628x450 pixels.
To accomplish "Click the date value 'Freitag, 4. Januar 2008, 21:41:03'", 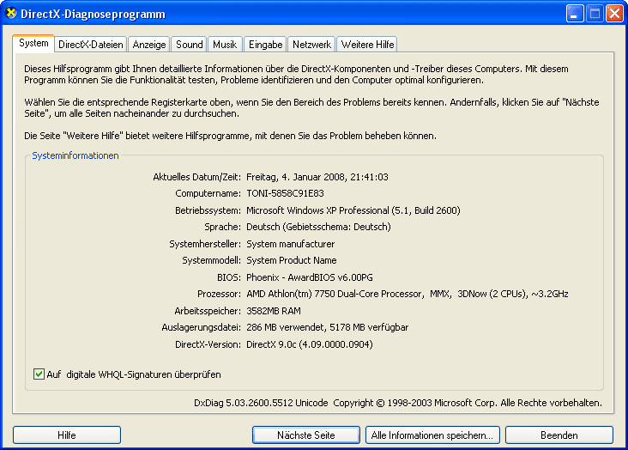I will click(x=317, y=177).
